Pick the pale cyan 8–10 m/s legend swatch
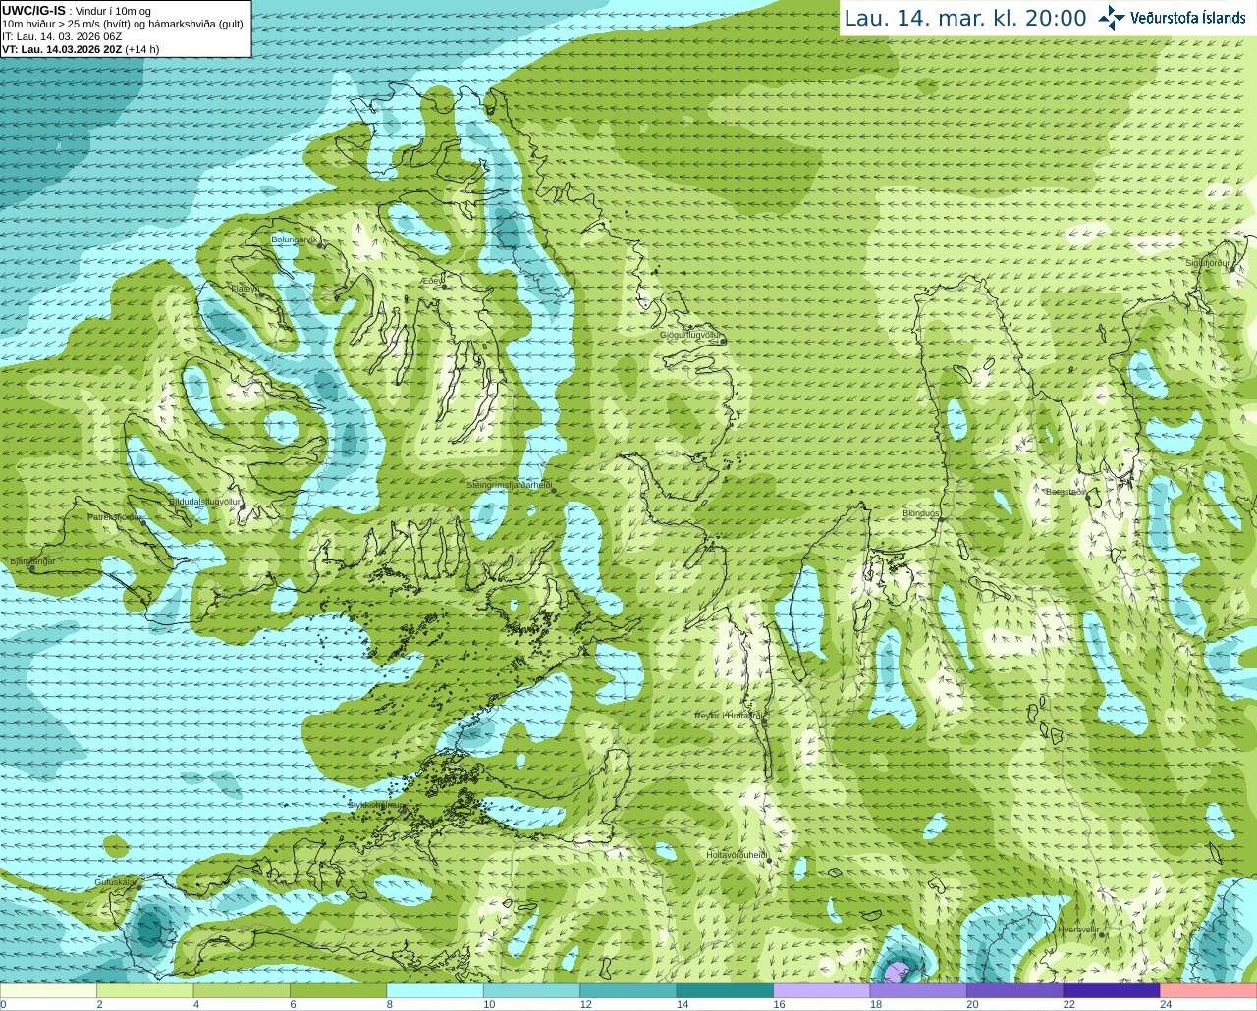The height and width of the screenshot is (1011, 1257). [x=436, y=990]
